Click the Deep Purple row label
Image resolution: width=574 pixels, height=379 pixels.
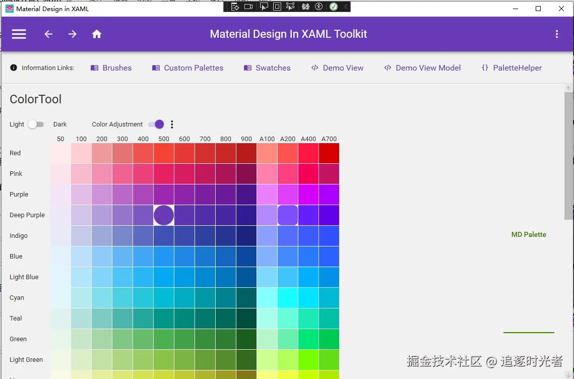coord(27,215)
